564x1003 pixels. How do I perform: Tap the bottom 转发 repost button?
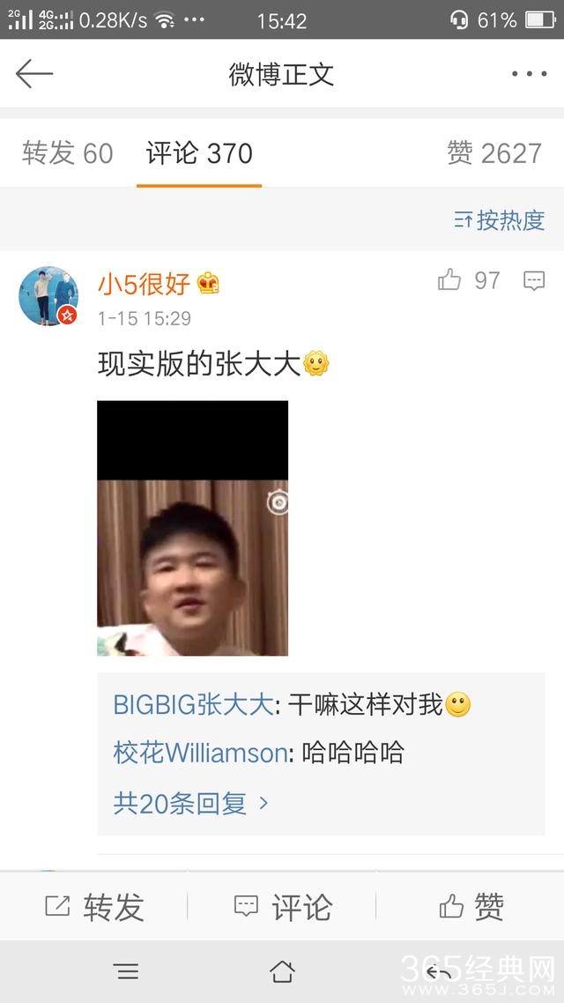94,906
